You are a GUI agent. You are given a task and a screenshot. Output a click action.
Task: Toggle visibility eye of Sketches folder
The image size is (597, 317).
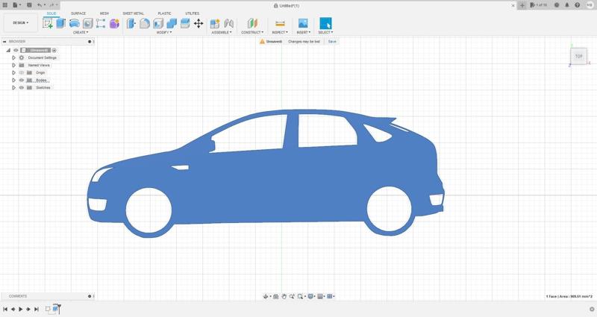(22, 87)
